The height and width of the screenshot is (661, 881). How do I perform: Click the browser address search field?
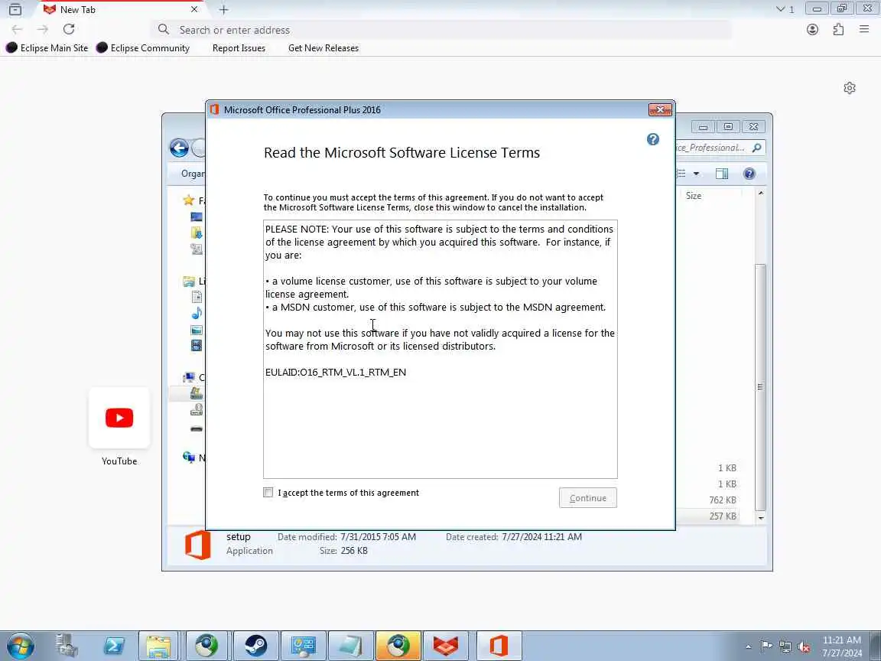pyautogui.click(x=441, y=30)
